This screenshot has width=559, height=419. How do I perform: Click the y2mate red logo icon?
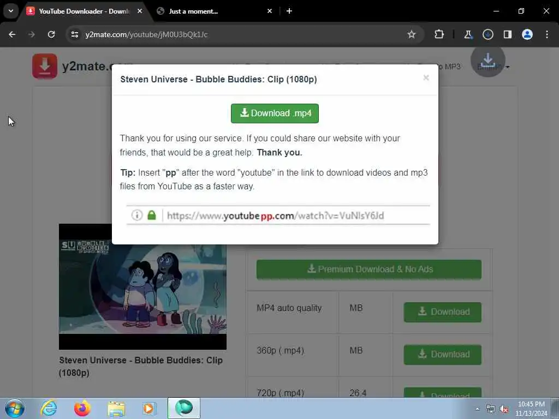[45, 66]
